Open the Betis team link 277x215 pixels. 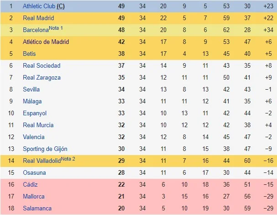[29, 54]
